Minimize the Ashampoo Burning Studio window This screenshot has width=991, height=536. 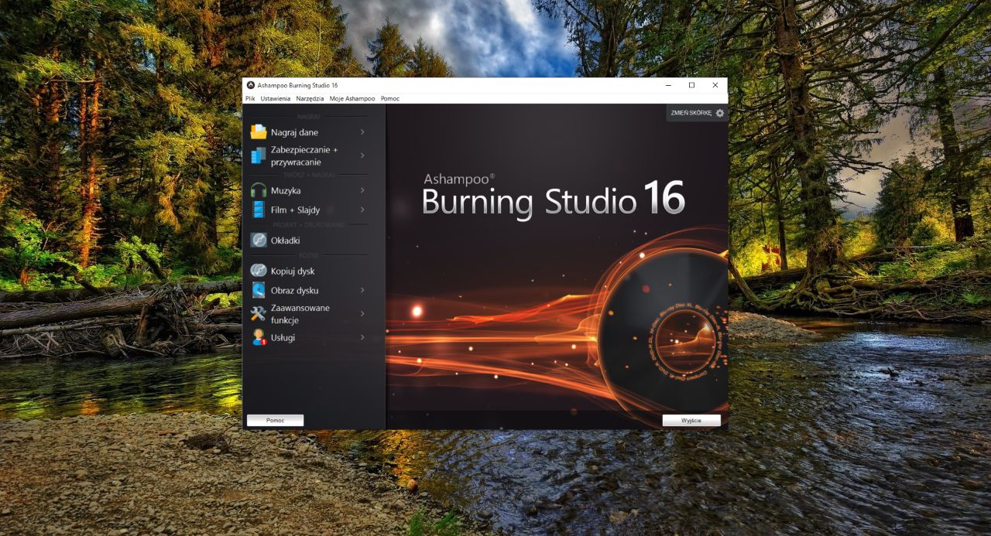[x=668, y=85]
